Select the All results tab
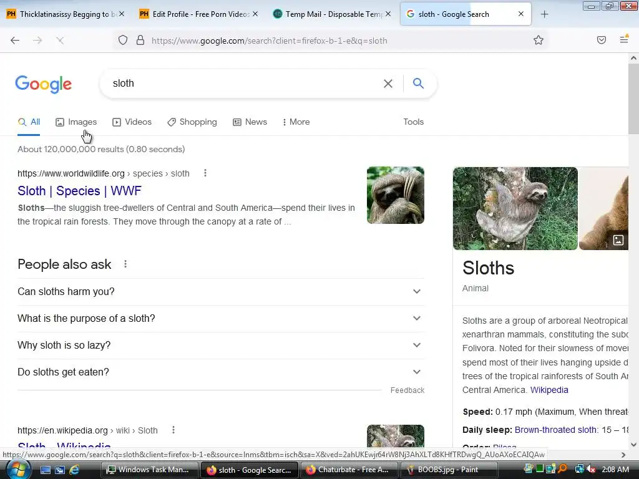The width and height of the screenshot is (639, 479). click(29, 122)
